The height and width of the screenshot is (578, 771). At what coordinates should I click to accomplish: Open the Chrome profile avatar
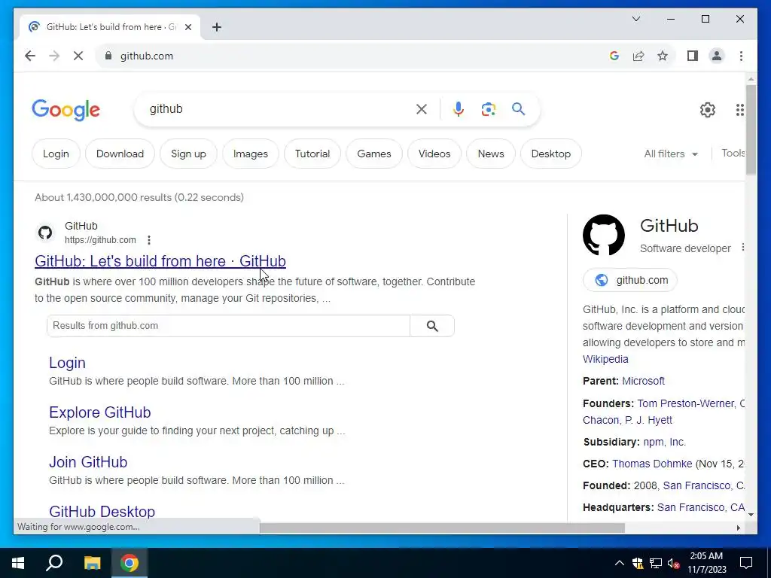point(717,56)
